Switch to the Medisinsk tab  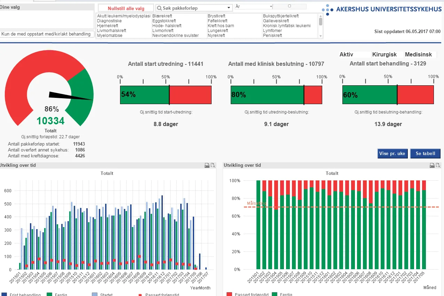(x=418, y=55)
